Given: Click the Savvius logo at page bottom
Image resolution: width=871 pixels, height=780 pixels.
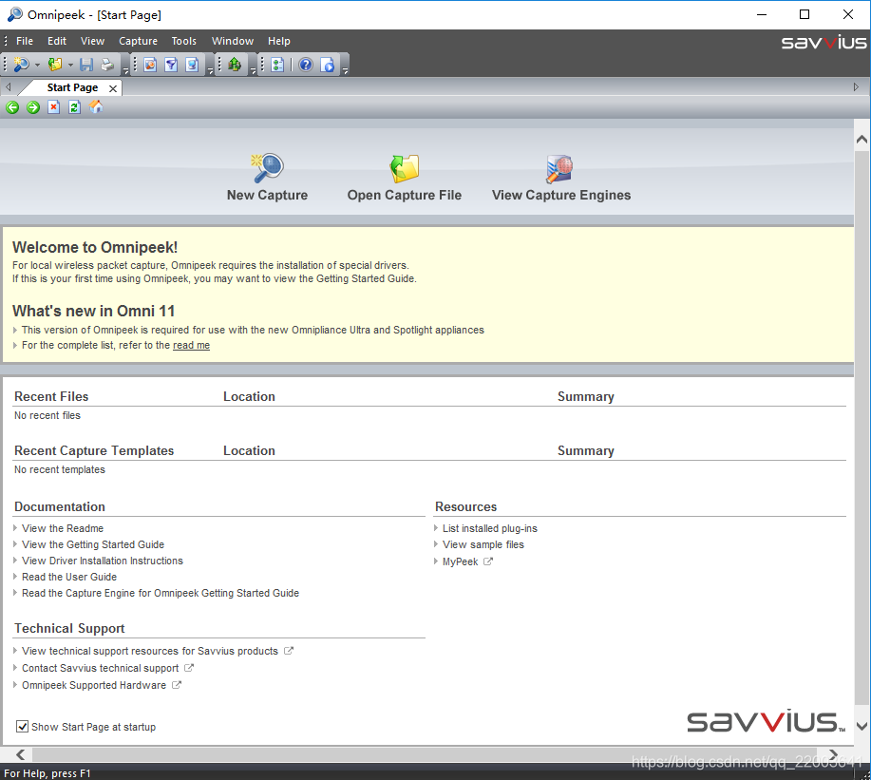Looking at the screenshot, I should coord(766,721).
